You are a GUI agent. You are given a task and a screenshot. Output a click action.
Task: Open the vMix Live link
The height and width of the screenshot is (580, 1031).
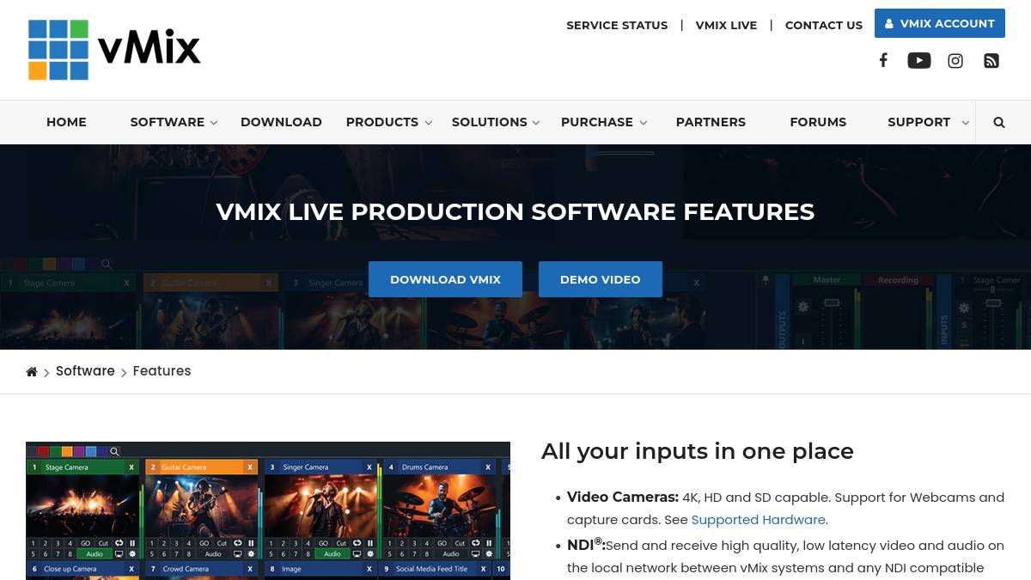coord(726,25)
